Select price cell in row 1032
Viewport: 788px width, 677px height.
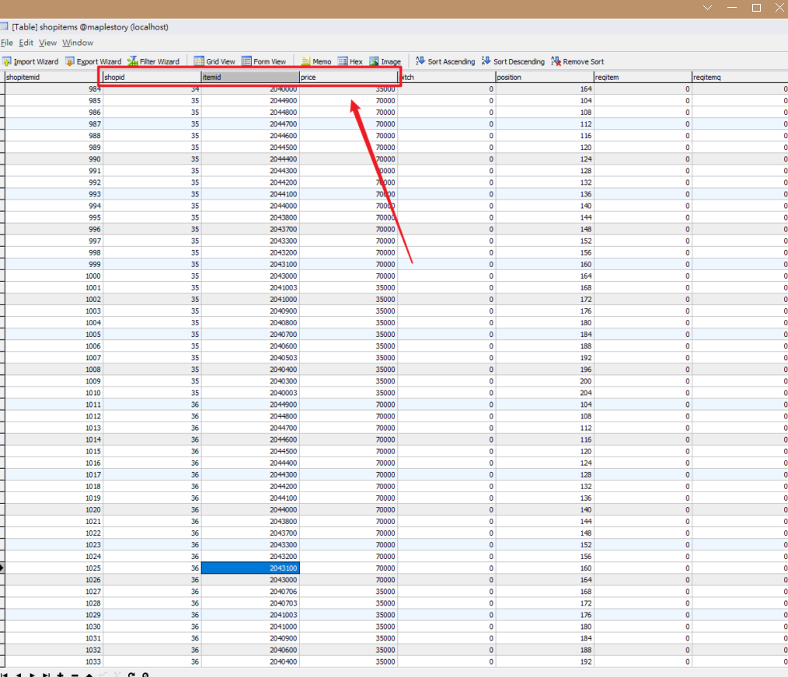[348, 650]
